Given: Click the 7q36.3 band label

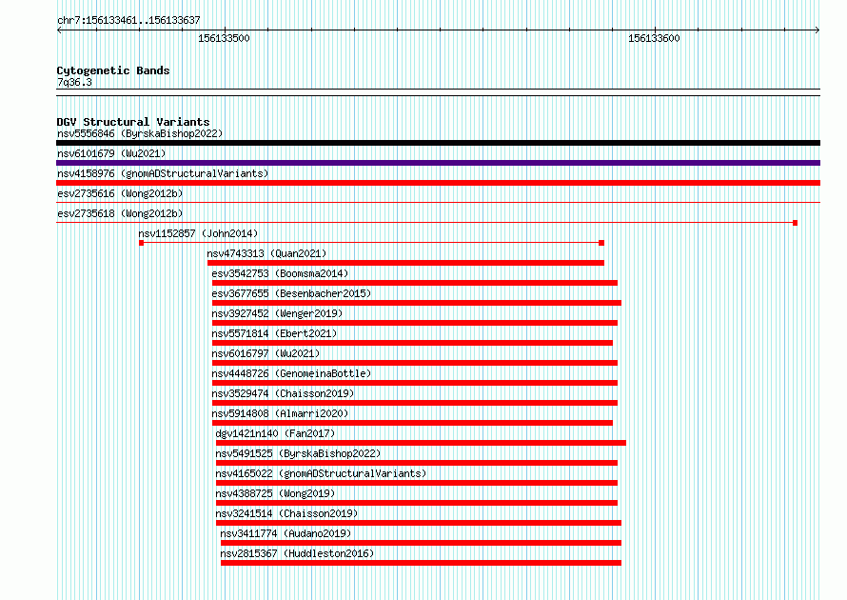Looking at the screenshot, I should tap(74, 82).
